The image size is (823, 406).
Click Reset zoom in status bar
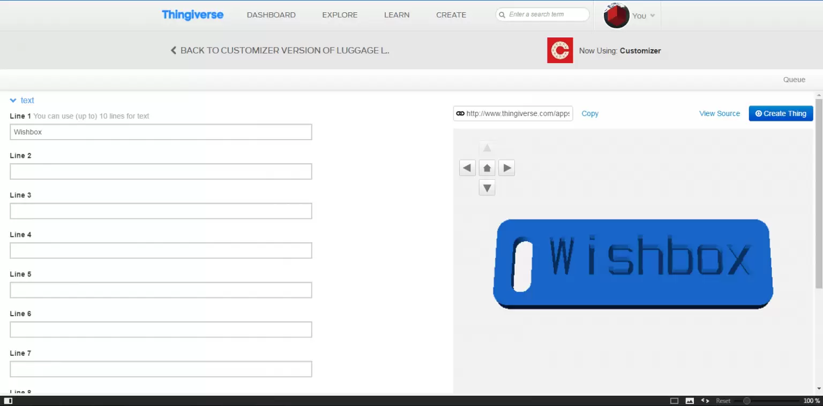[x=723, y=401]
